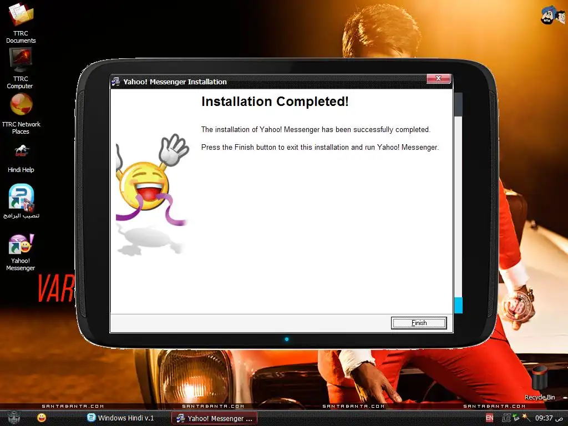Open the Transformers logo Start button
This screenshot has width=568, height=426.
pos(14,418)
